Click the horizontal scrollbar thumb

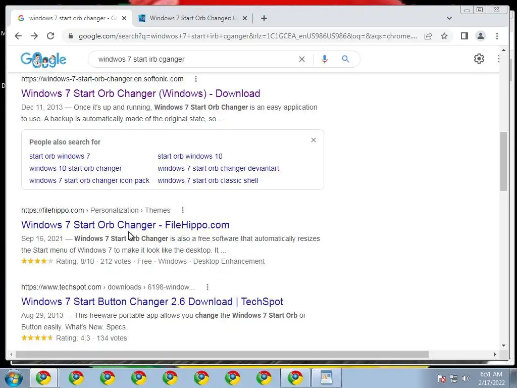pyautogui.click(x=222, y=354)
